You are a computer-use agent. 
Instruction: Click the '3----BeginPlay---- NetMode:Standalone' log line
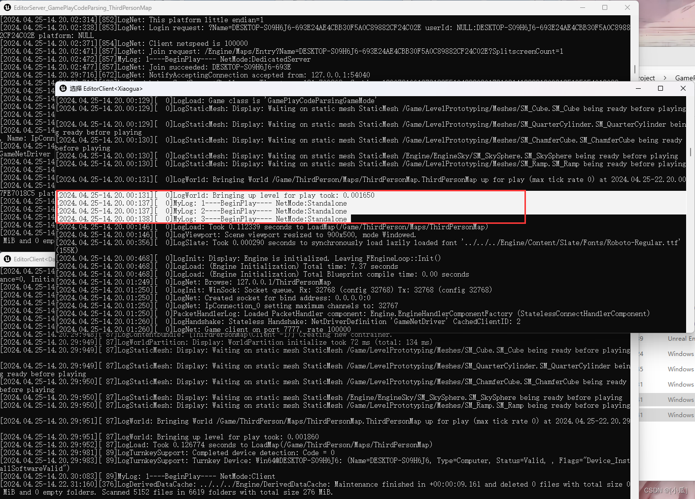(x=203, y=219)
